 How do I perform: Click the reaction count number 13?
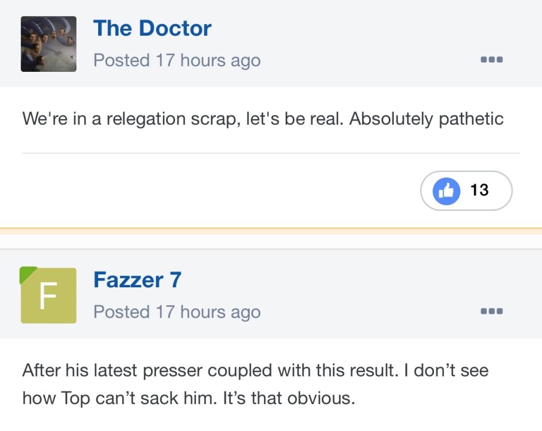pyautogui.click(x=479, y=190)
